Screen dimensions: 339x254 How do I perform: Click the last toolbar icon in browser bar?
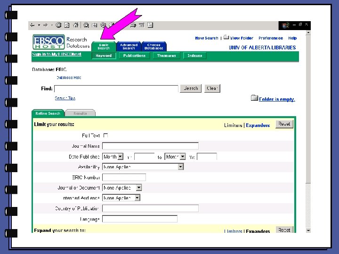click(x=150, y=25)
